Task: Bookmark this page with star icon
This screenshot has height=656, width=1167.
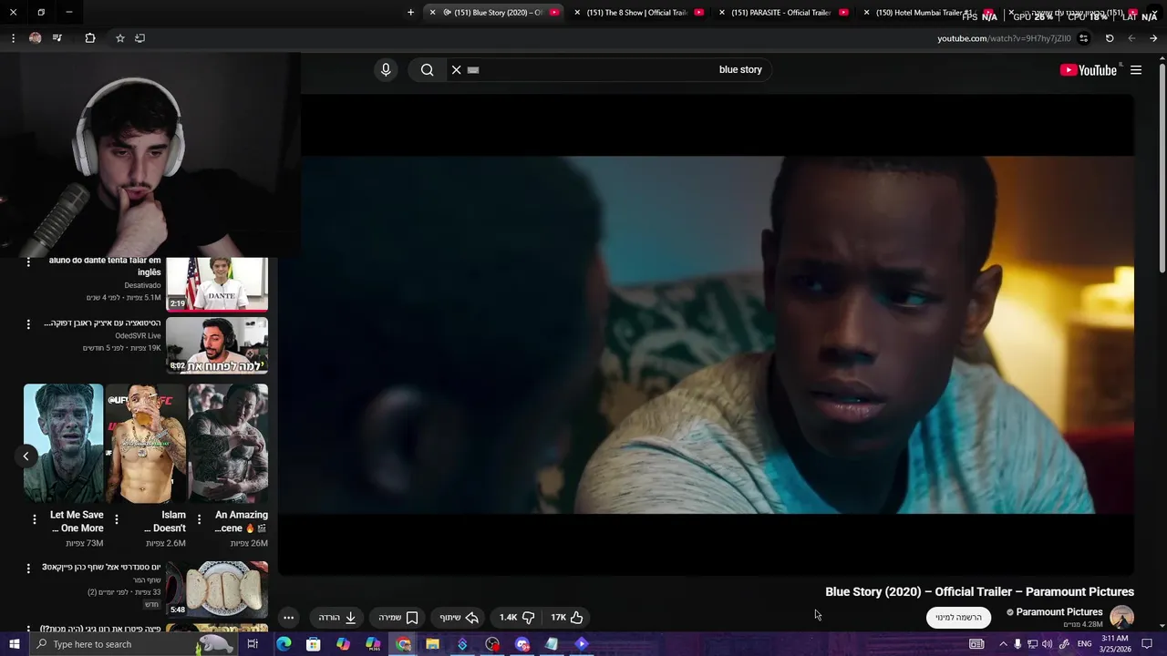Action: [119, 38]
